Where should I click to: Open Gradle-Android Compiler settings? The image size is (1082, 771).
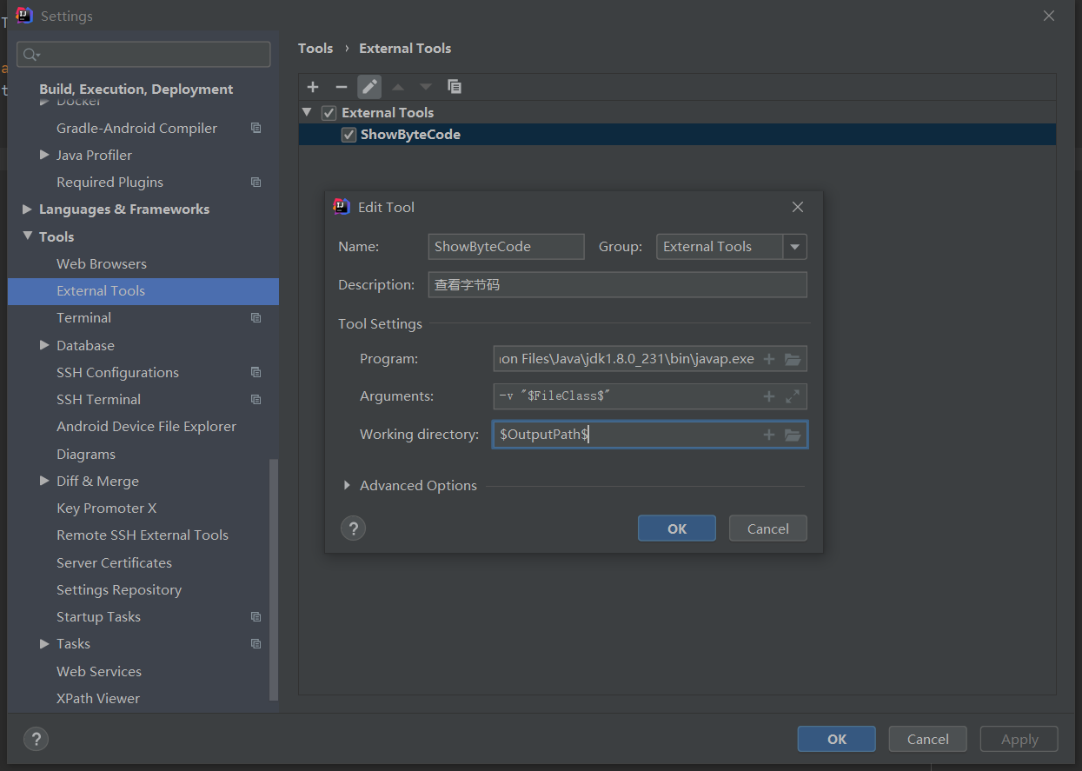136,129
